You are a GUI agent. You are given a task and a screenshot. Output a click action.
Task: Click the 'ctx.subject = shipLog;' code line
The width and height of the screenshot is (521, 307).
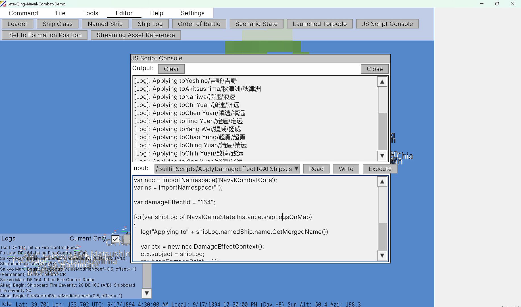pos(172,254)
